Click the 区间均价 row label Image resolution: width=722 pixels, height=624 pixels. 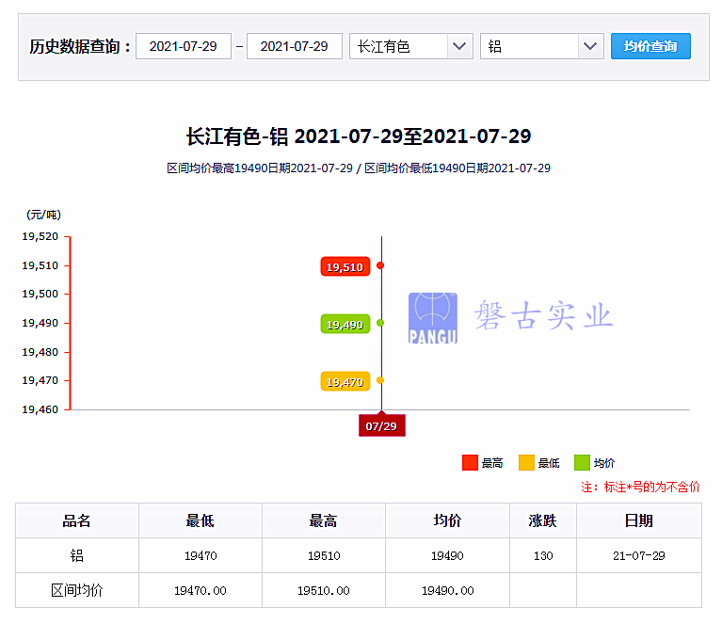click(77, 590)
